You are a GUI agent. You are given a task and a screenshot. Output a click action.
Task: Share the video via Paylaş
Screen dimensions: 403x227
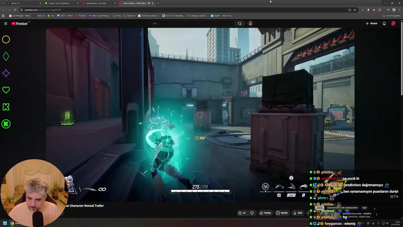[265, 213]
